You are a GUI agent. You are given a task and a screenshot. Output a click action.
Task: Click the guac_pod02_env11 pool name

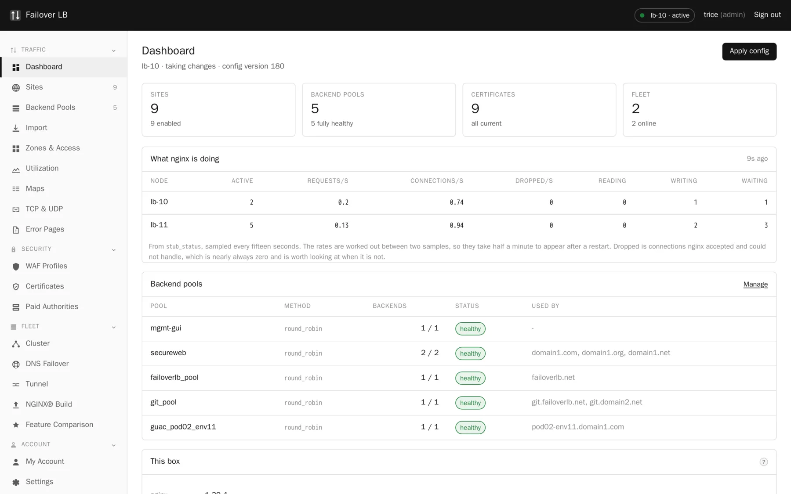pyautogui.click(x=183, y=427)
